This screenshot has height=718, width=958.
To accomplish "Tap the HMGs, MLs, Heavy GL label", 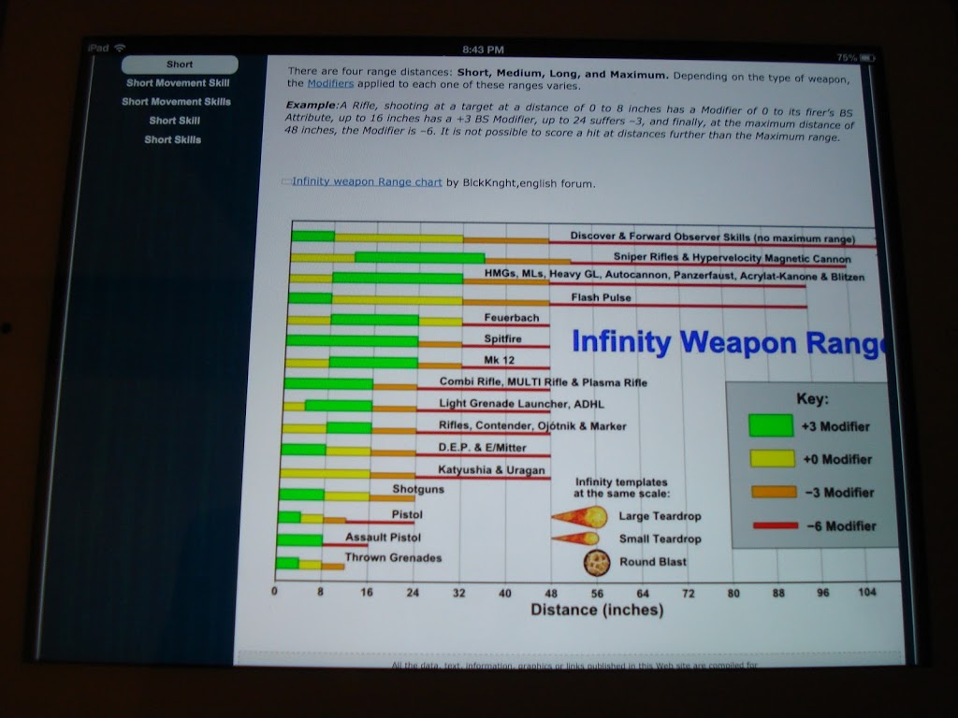I will click(x=675, y=275).
